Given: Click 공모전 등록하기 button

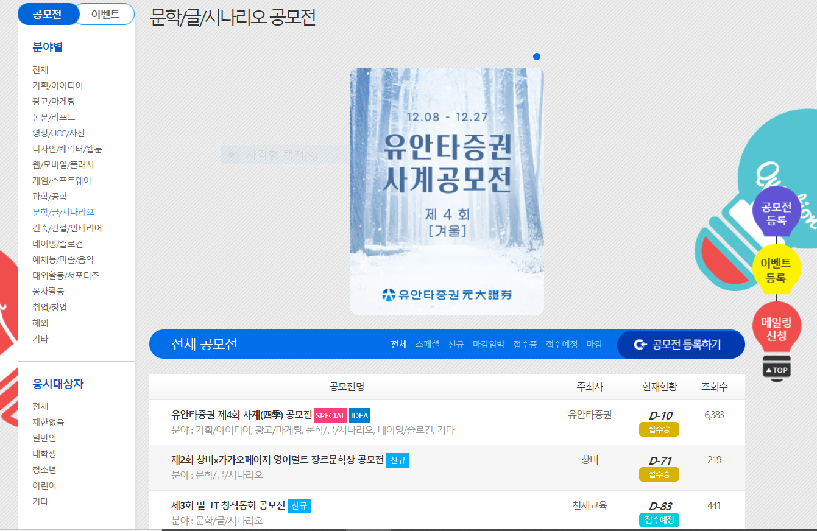Looking at the screenshot, I should (x=681, y=345).
